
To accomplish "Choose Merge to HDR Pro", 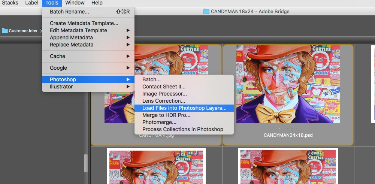I will point(184,115).
